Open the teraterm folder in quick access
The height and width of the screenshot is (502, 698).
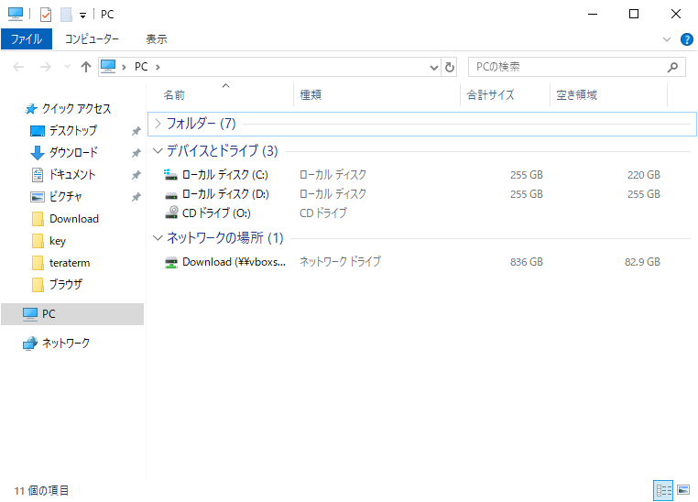70,263
